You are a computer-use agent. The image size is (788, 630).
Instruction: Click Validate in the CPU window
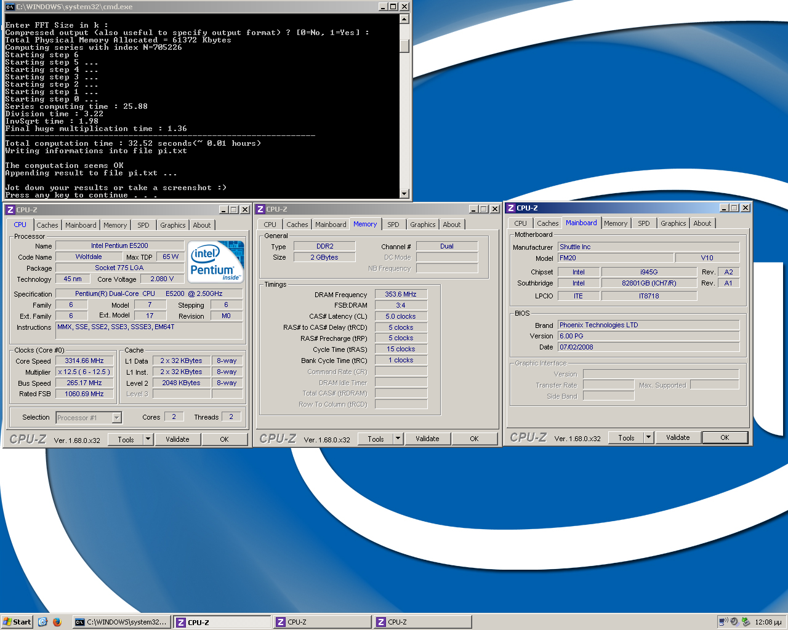[x=177, y=439]
